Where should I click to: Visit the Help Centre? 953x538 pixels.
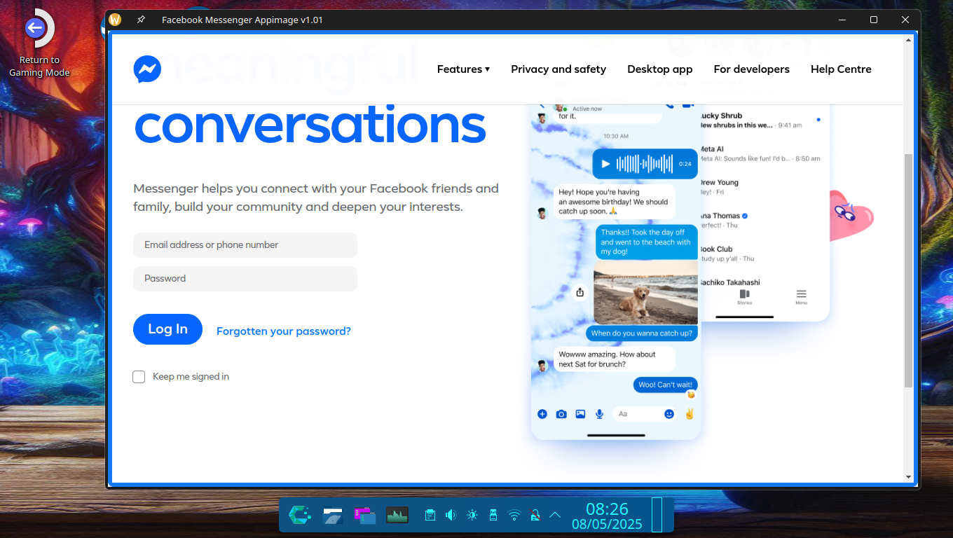(841, 69)
